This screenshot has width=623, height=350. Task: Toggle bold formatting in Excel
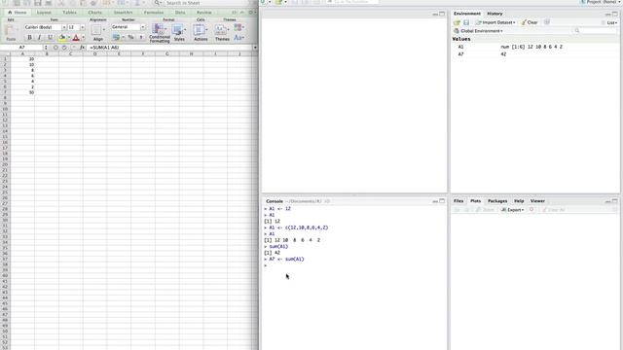point(29,37)
